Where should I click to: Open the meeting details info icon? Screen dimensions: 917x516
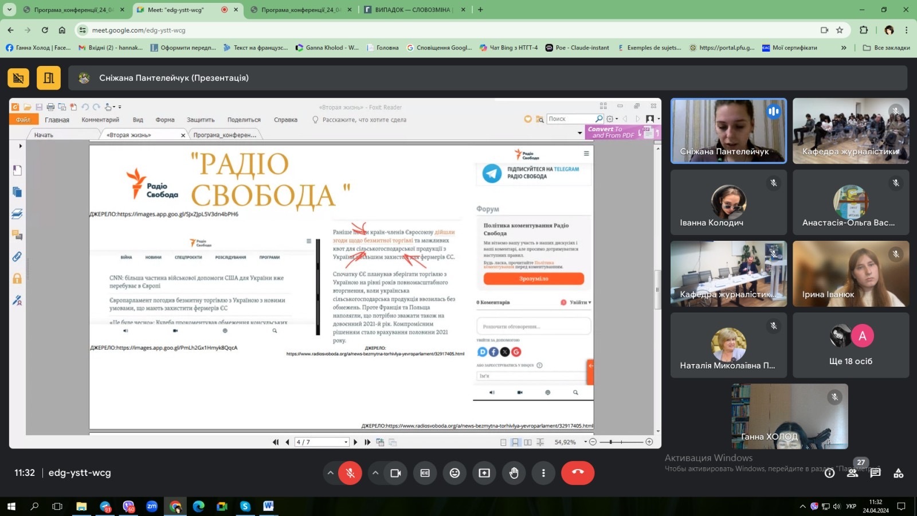[x=829, y=473]
